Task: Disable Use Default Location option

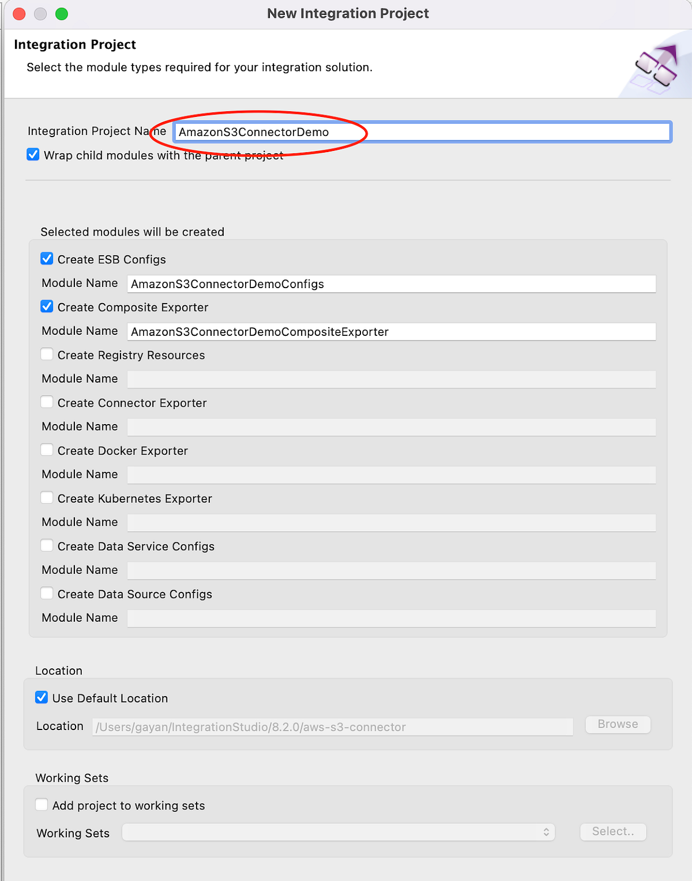Action: 41,697
